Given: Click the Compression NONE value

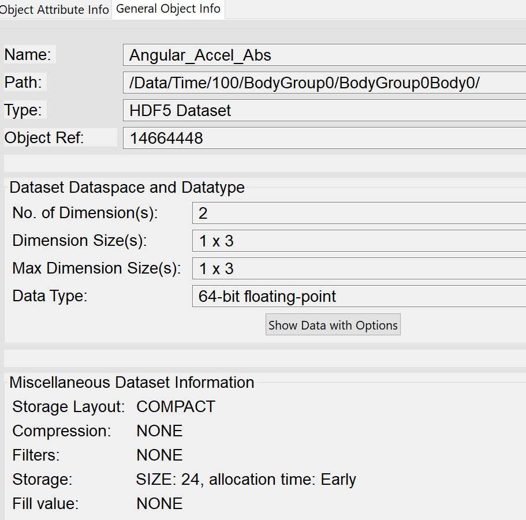Looking at the screenshot, I should [x=160, y=431].
